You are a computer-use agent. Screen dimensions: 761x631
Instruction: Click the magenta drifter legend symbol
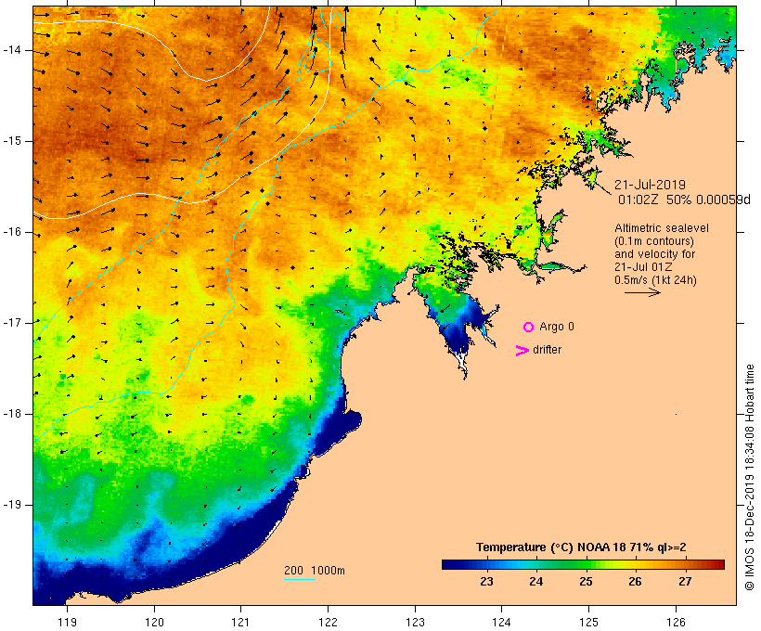[522, 351]
